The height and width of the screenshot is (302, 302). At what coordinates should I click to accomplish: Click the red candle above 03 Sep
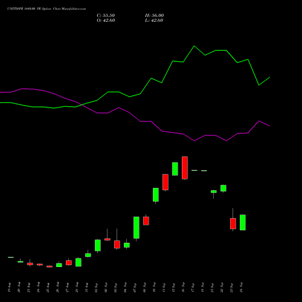[117, 245]
